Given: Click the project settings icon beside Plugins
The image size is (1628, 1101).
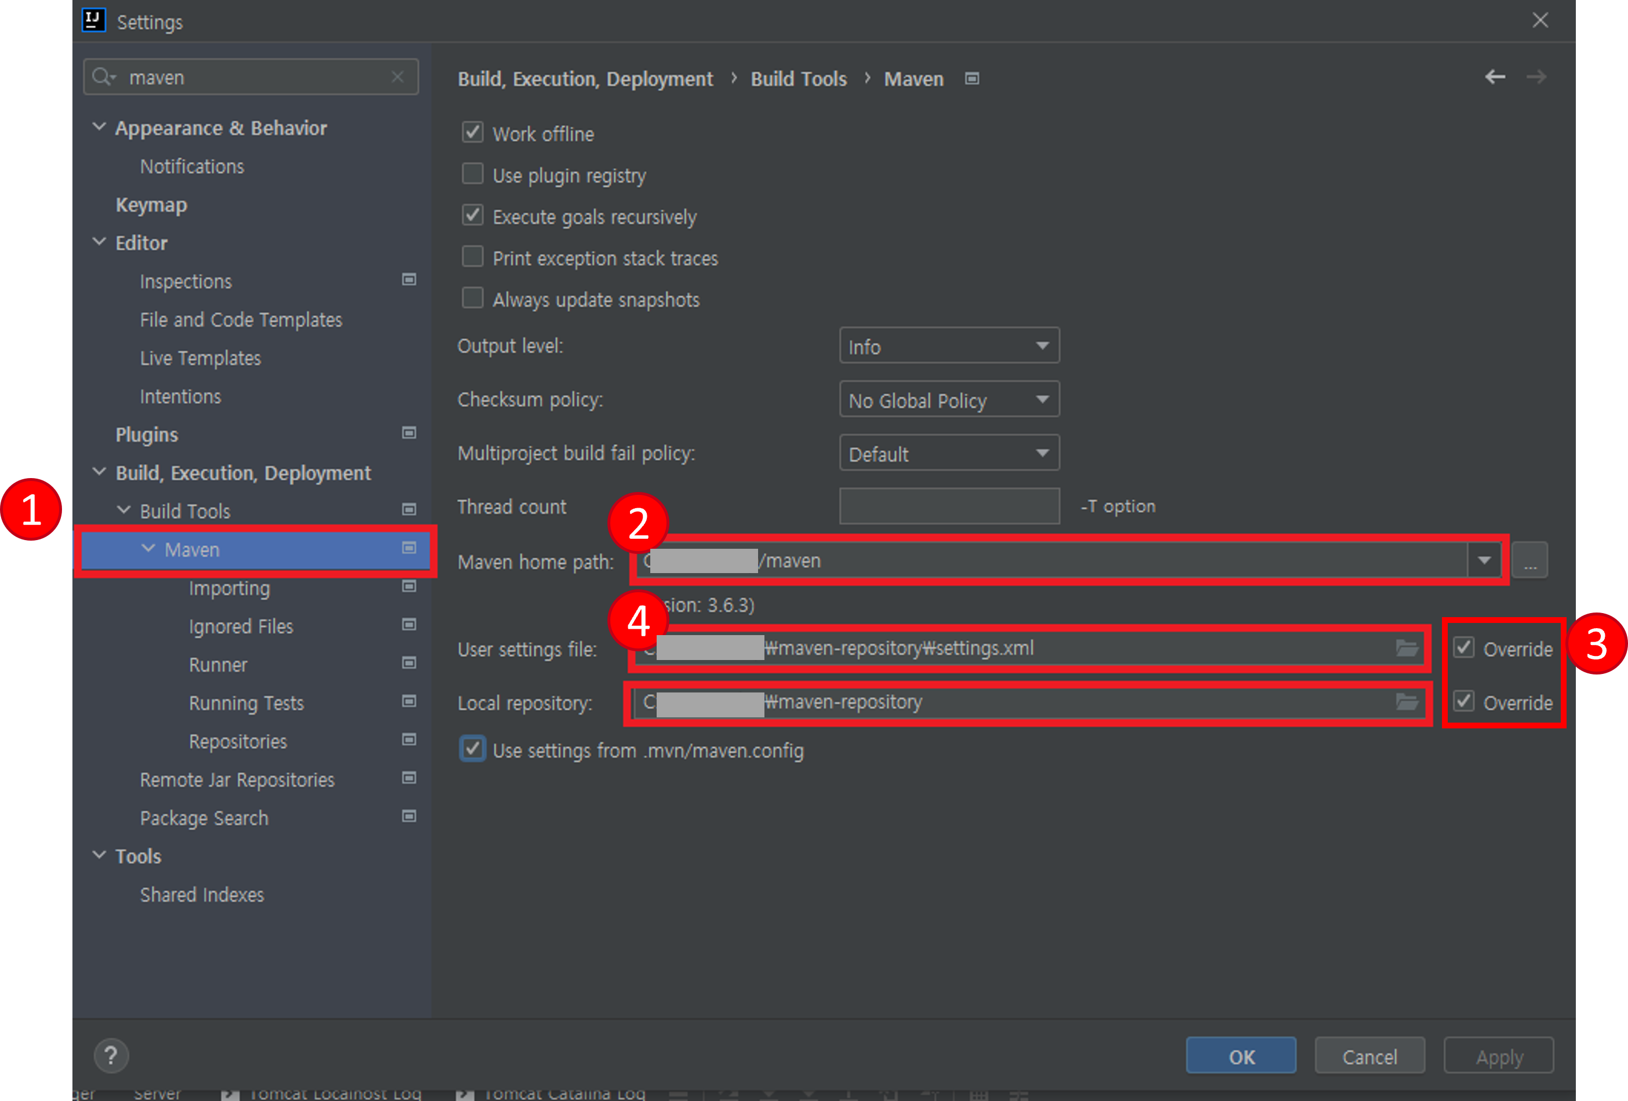Looking at the screenshot, I should (409, 433).
